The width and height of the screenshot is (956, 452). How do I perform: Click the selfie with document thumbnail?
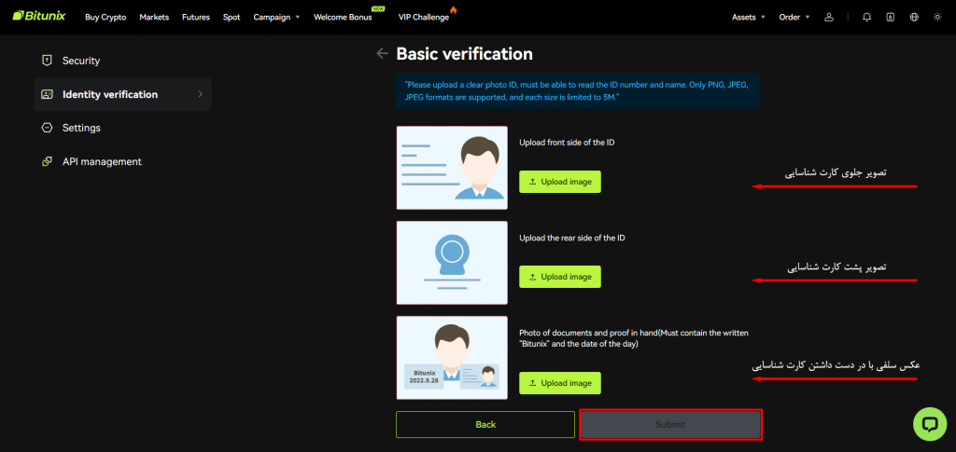click(452, 358)
